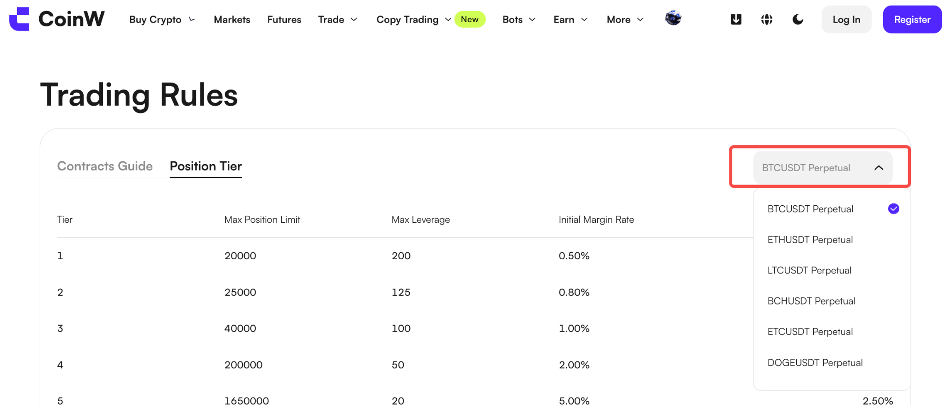Click the Trading Rules heading
Image resolution: width=946 pixels, height=405 pixels.
[139, 95]
